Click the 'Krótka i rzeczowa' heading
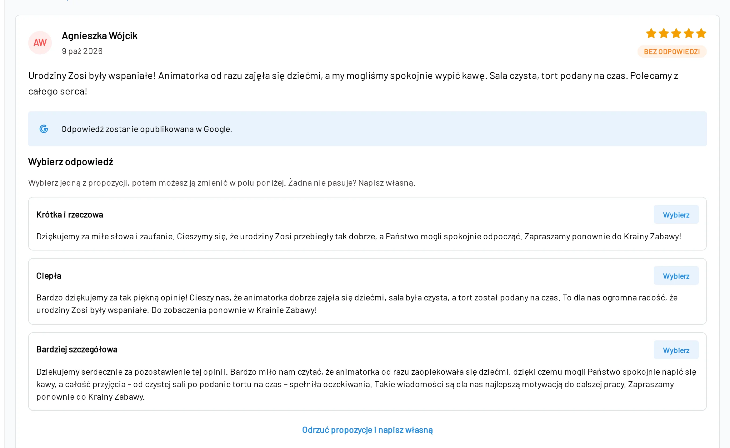Screen dimensions: 730x448 point(70,215)
